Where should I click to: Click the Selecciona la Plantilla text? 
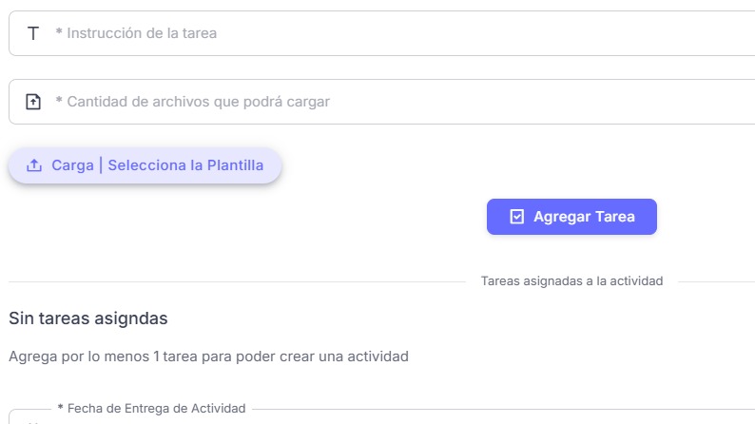pos(185,165)
